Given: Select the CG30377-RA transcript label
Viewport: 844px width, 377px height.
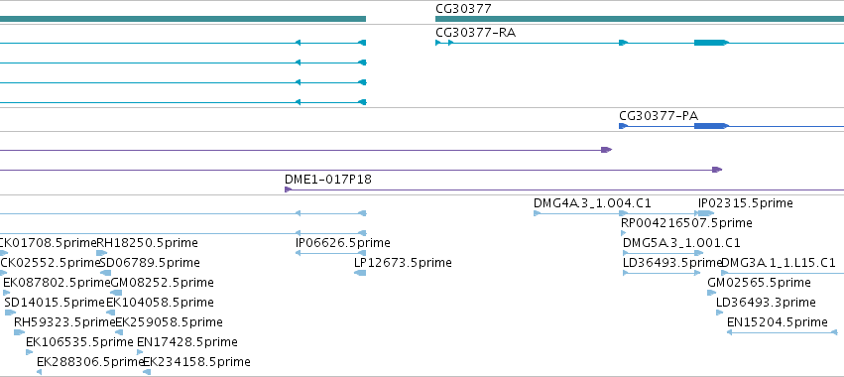Looking at the screenshot, I should (x=475, y=33).
